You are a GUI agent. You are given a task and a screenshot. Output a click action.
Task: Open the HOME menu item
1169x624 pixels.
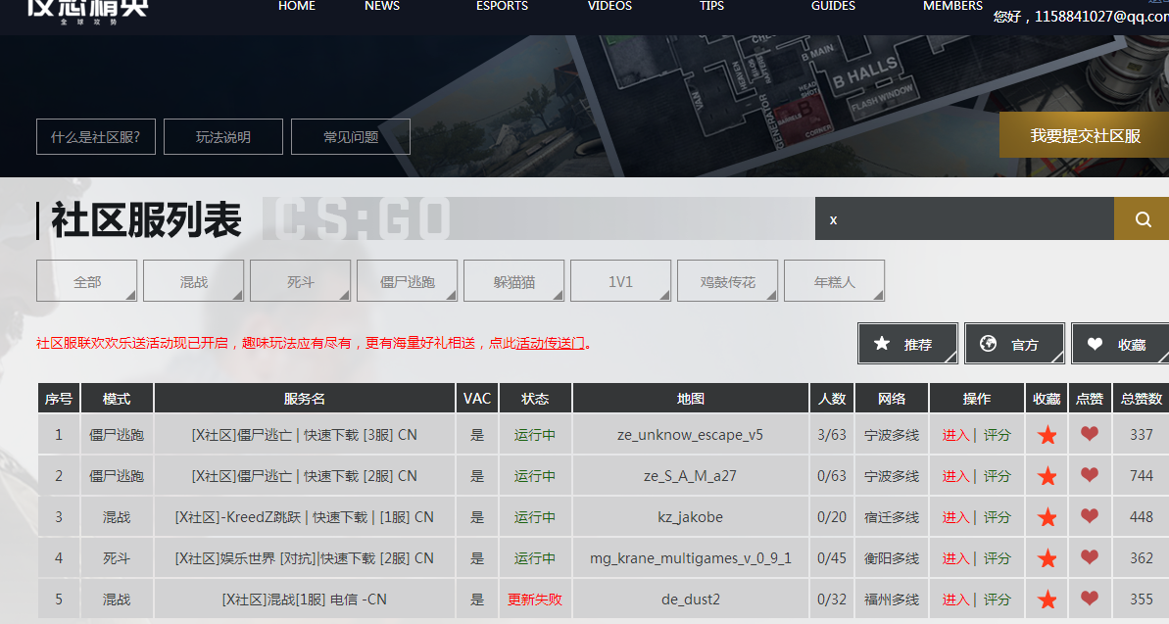tap(296, 7)
